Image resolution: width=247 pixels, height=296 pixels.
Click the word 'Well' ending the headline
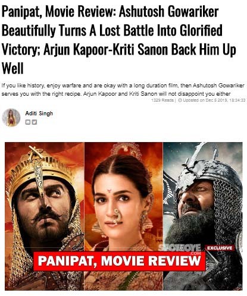click(12, 68)
